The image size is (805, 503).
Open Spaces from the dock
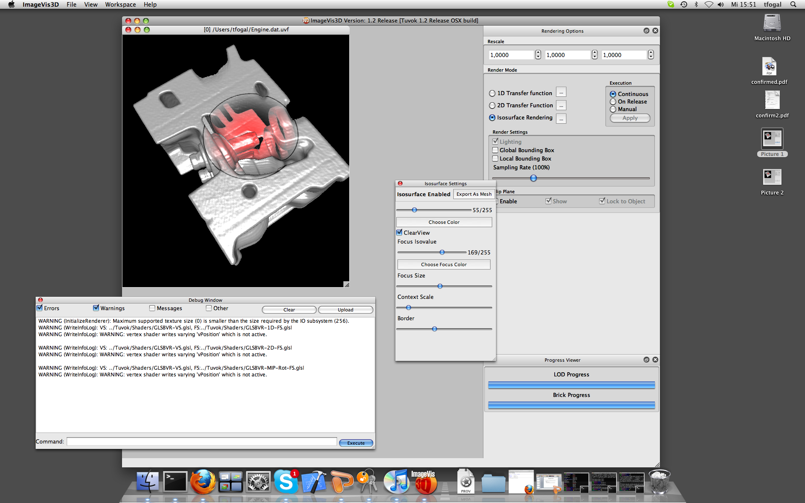point(231,482)
